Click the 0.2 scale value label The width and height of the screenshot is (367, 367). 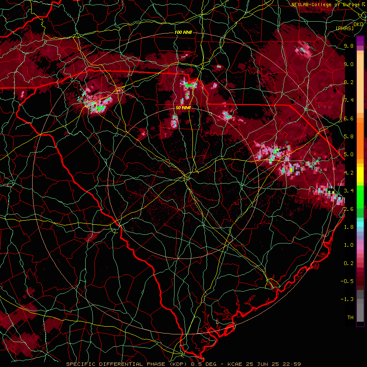tap(349, 263)
